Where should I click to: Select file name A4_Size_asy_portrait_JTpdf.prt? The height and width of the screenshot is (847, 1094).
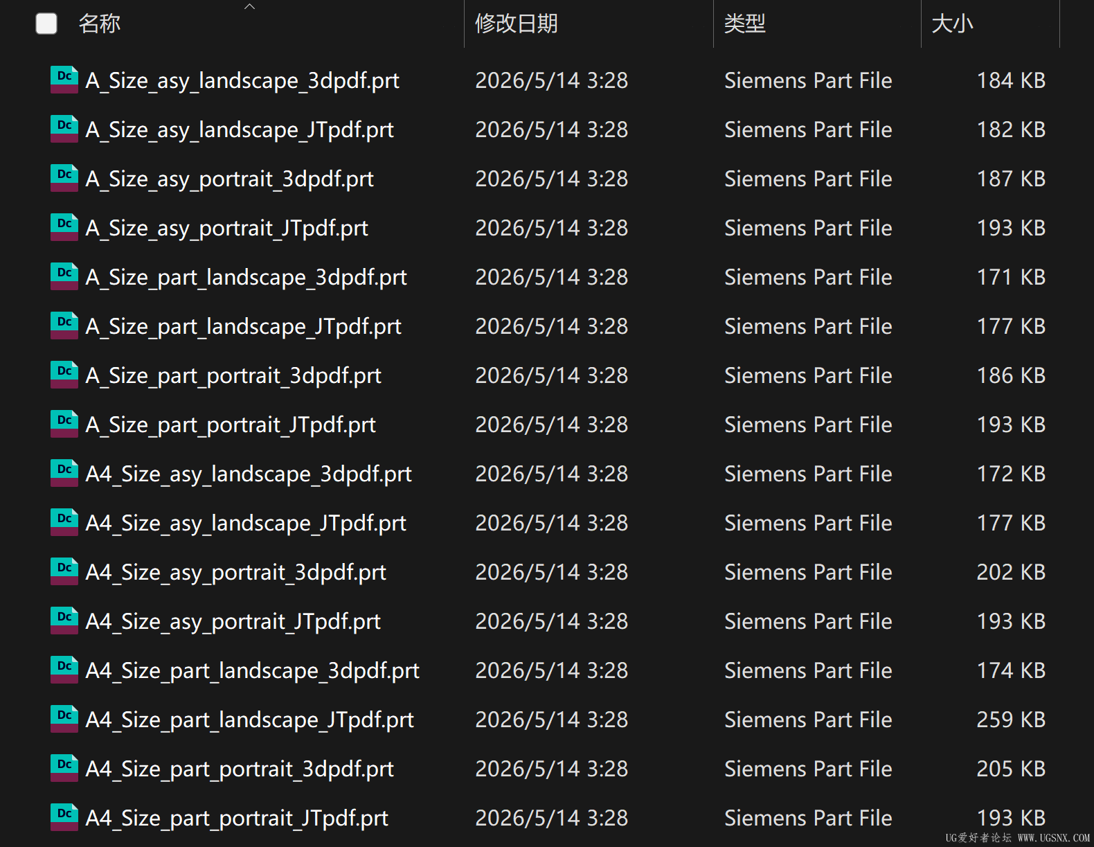tap(233, 621)
